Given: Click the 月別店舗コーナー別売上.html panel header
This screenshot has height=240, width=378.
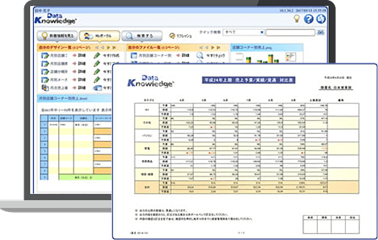Looking at the screenshot, I should 74,99.
